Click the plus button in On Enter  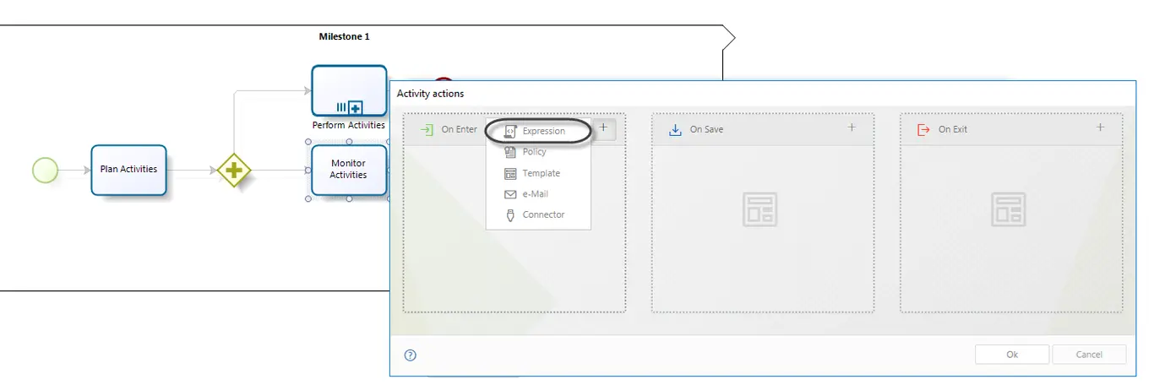point(603,128)
